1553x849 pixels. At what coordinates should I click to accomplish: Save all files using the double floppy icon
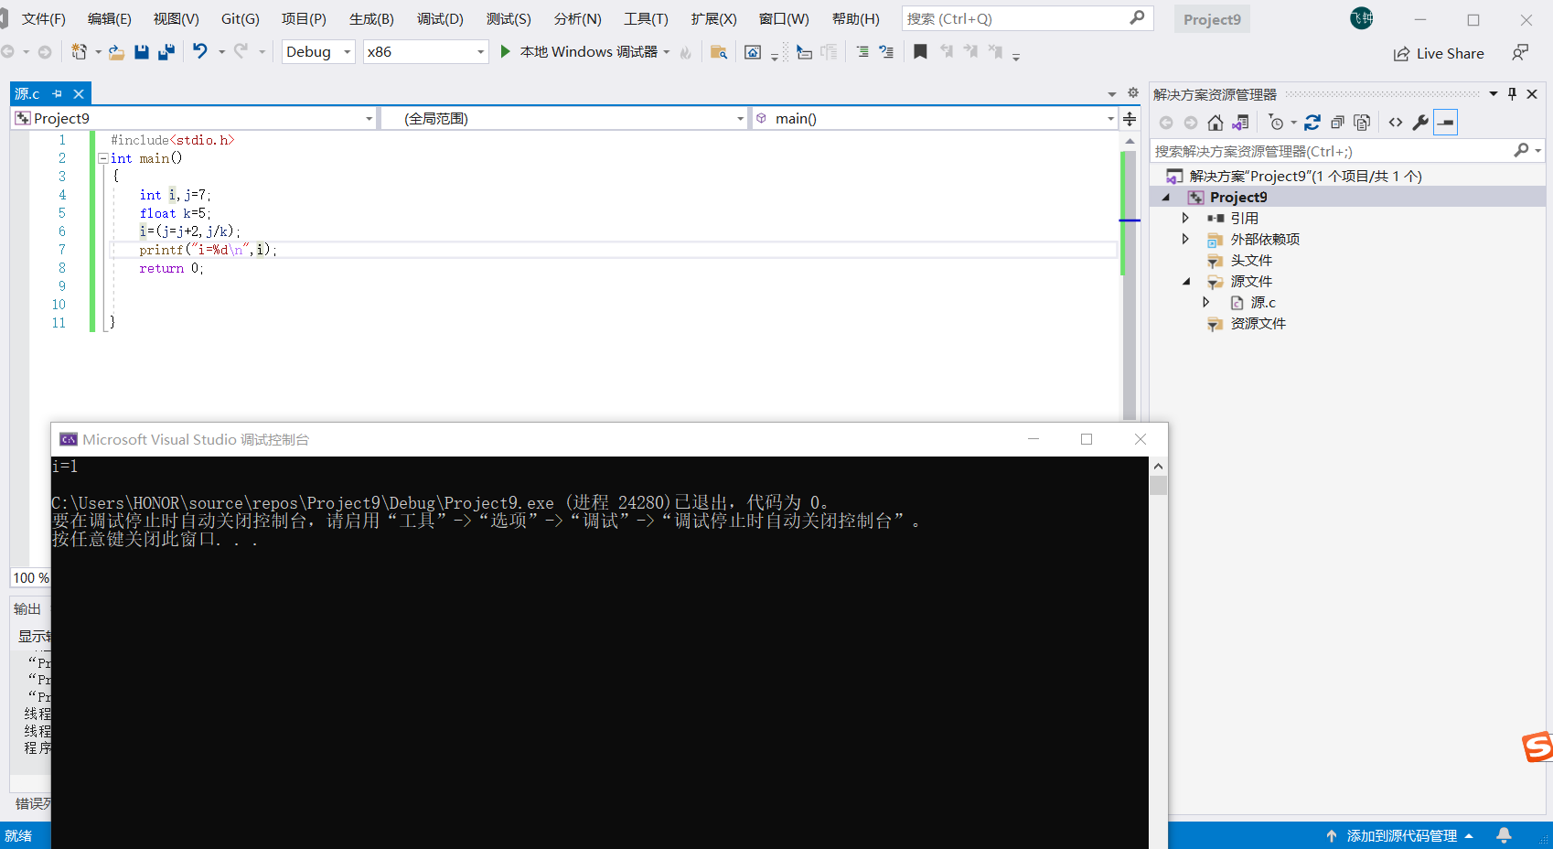166,52
